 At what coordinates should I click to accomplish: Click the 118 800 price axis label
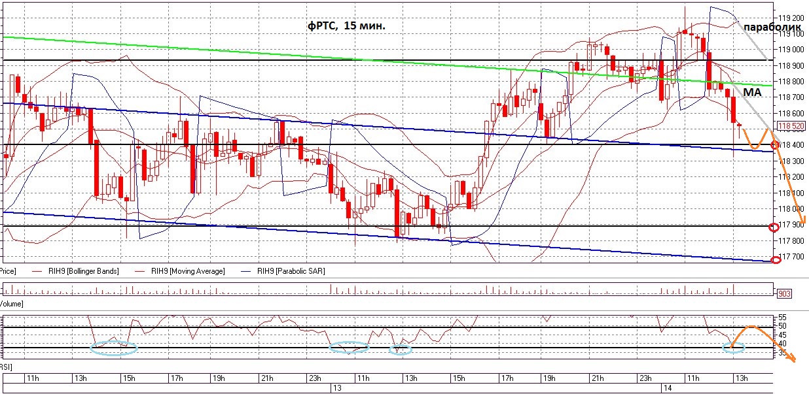click(x=790, y=82)
